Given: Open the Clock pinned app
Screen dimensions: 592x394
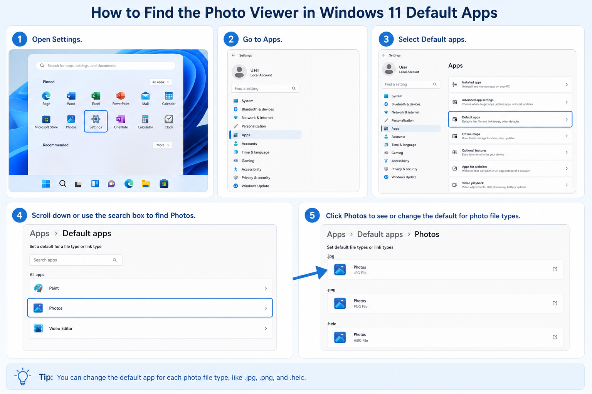Looking at the screenshot, I should (x=169, y=122).
